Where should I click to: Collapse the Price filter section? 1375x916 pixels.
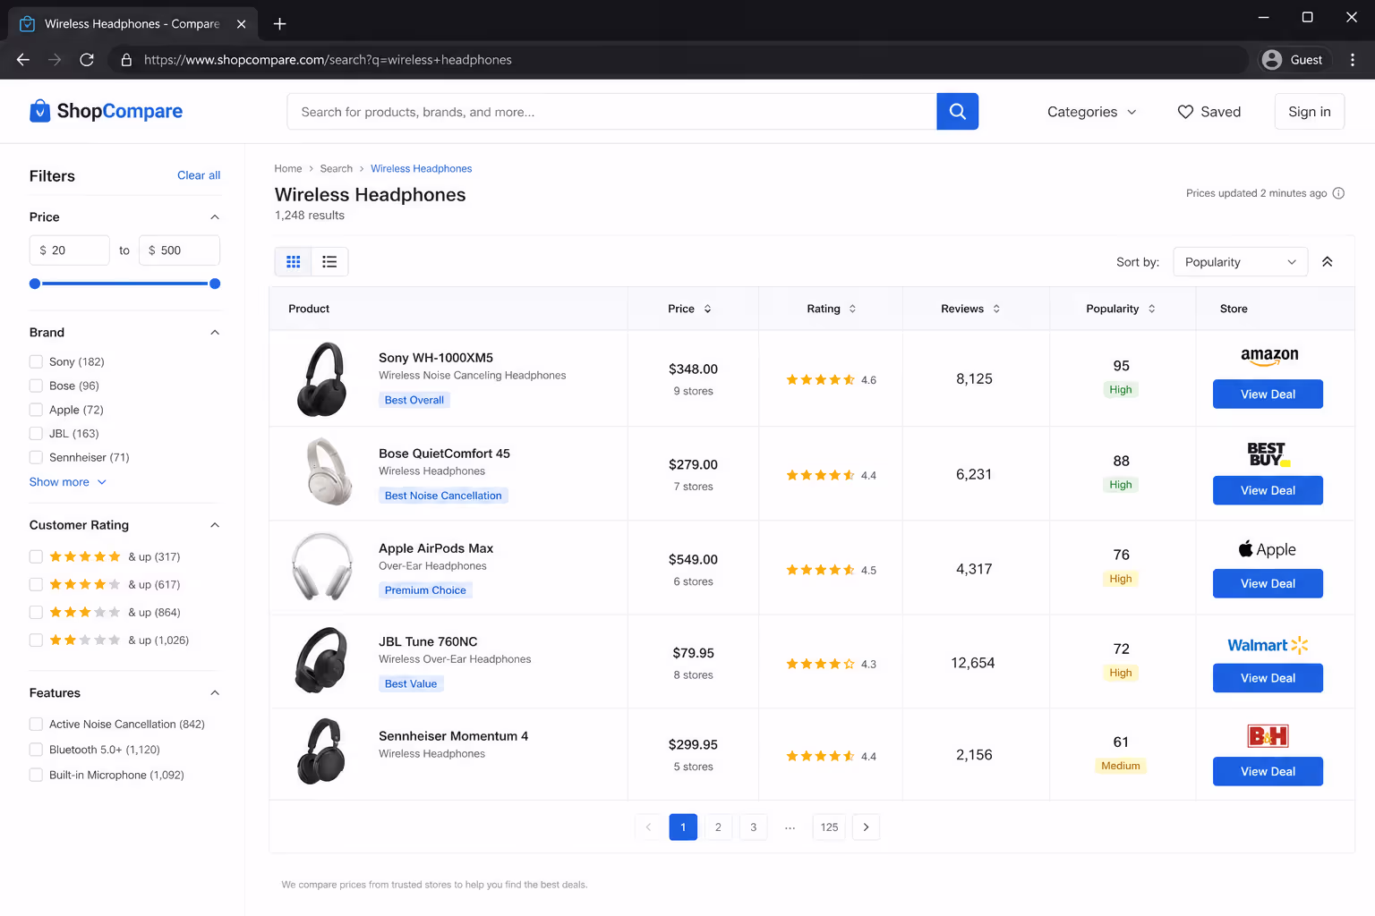click(x=215, y=217)
